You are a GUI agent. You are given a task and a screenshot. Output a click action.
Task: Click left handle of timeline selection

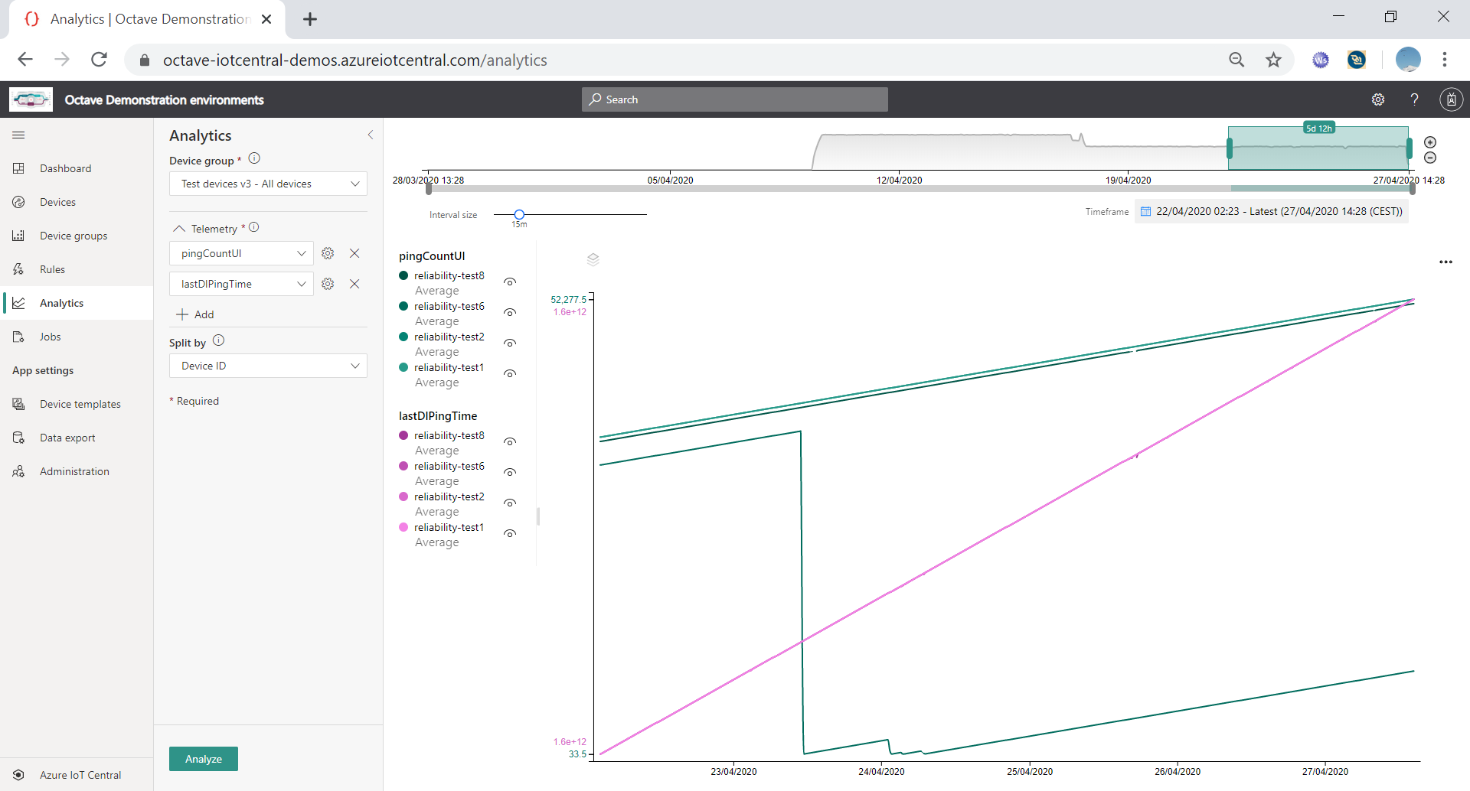tap(1230, 148)
